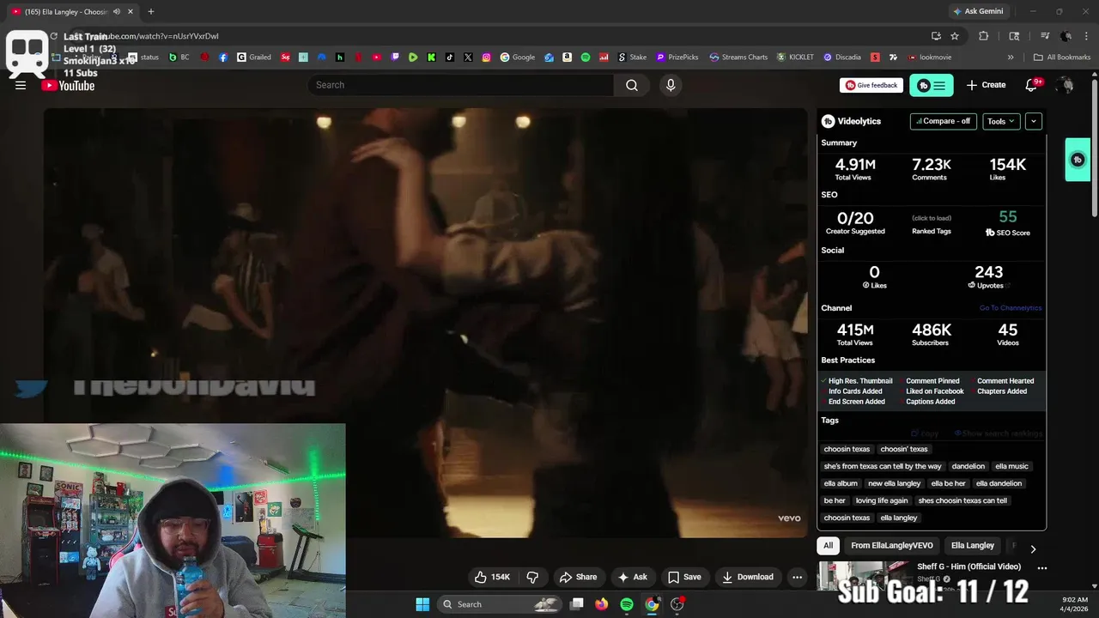Open Task View on the taskbar

click(x=577, y=604)
